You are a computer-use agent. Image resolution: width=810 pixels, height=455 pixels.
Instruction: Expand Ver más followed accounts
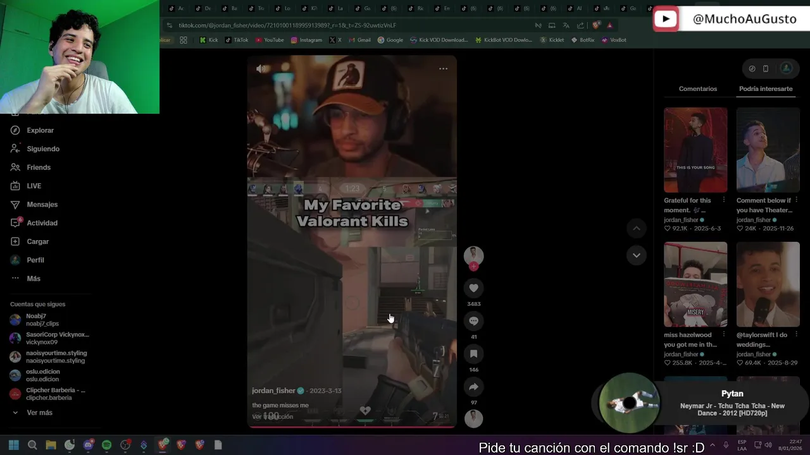pos(32,413)
